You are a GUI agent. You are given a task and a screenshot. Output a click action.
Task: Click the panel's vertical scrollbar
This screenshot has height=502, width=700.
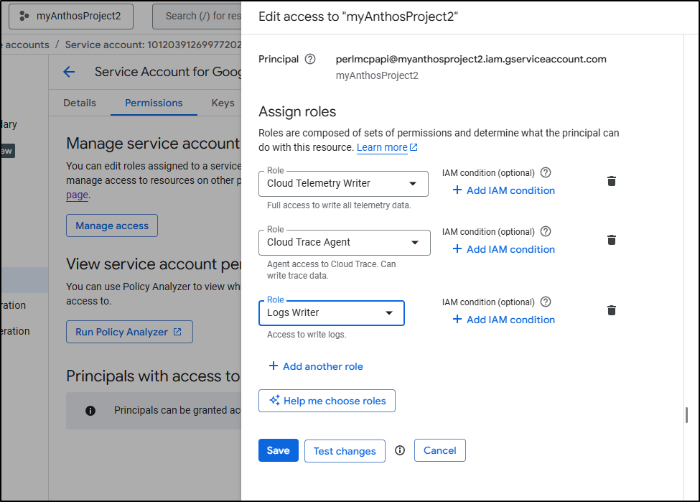coord(686,415)
